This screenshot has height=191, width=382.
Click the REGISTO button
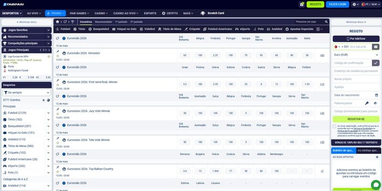[315, 4]
